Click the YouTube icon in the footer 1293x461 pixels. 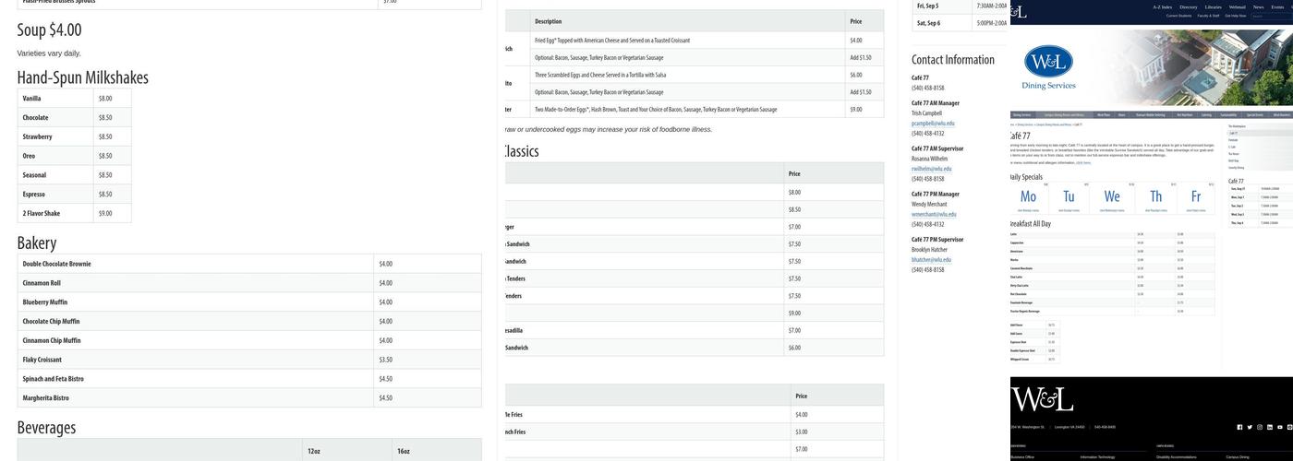click(1280, 427)
